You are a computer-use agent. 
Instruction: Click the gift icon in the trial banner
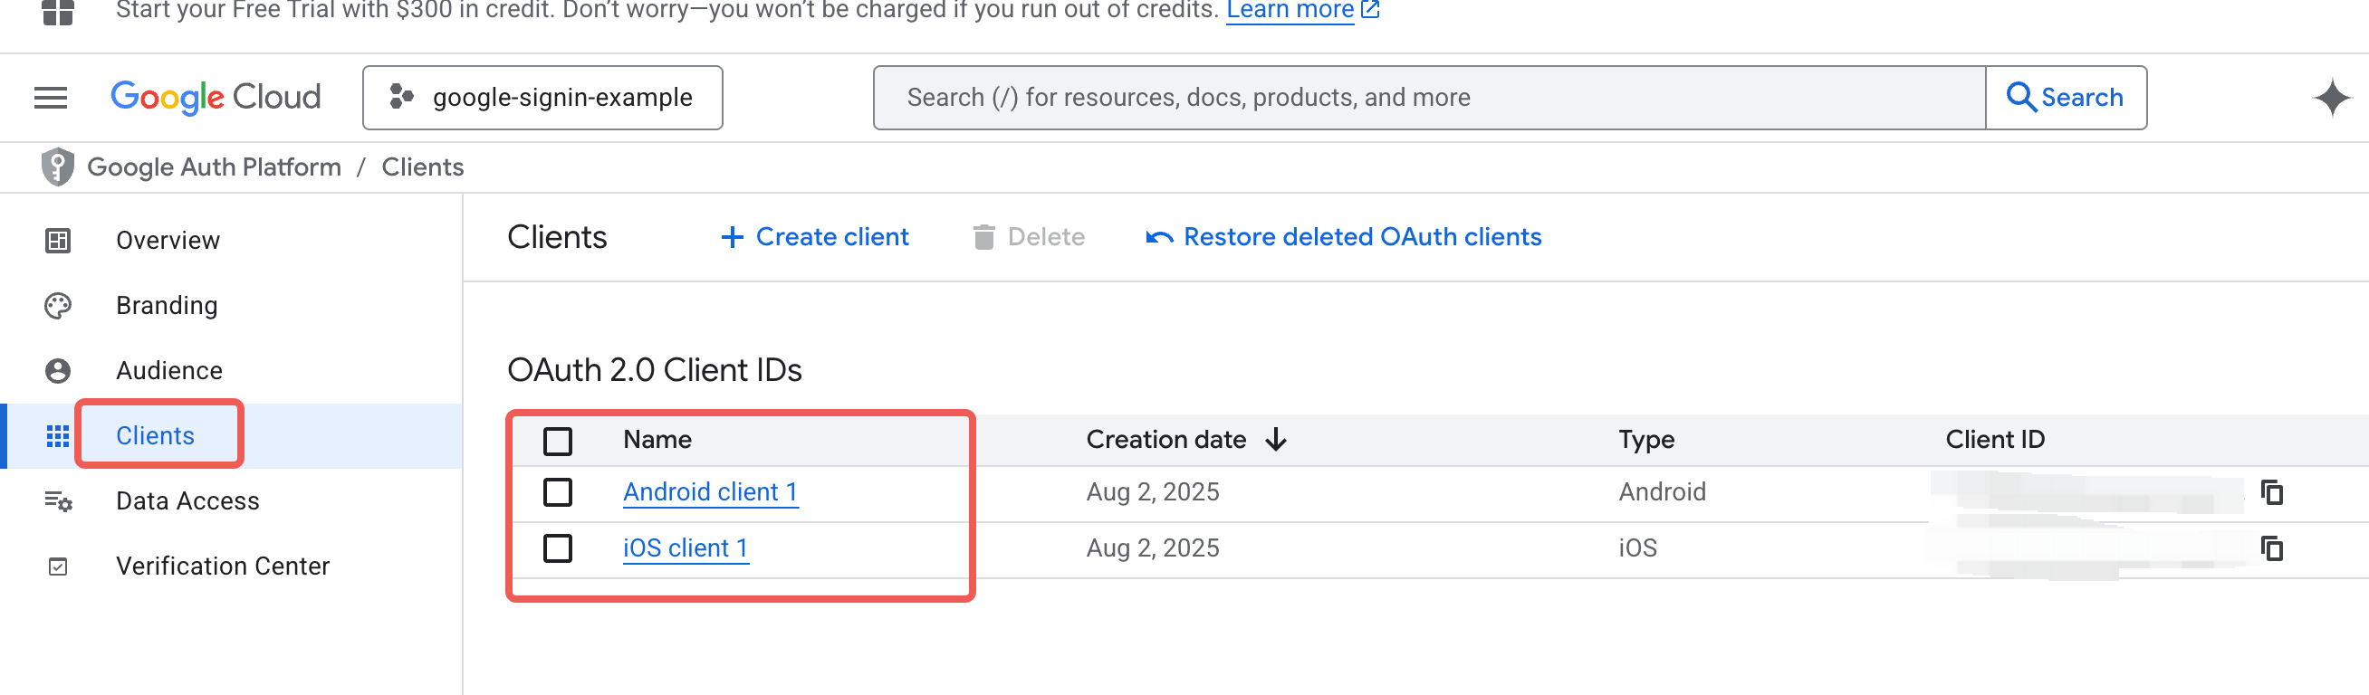[57, 11]
